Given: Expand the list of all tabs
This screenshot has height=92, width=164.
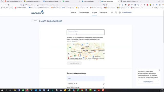Looking at the screenshot, I should coord(148,1).
